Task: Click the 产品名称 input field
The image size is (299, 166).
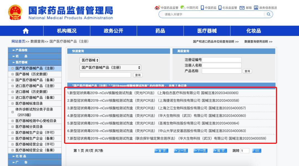Action: (221, 71)
